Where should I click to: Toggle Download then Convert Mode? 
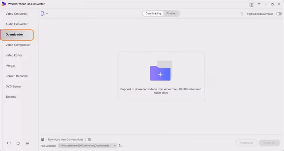click(x=88, y=140)
